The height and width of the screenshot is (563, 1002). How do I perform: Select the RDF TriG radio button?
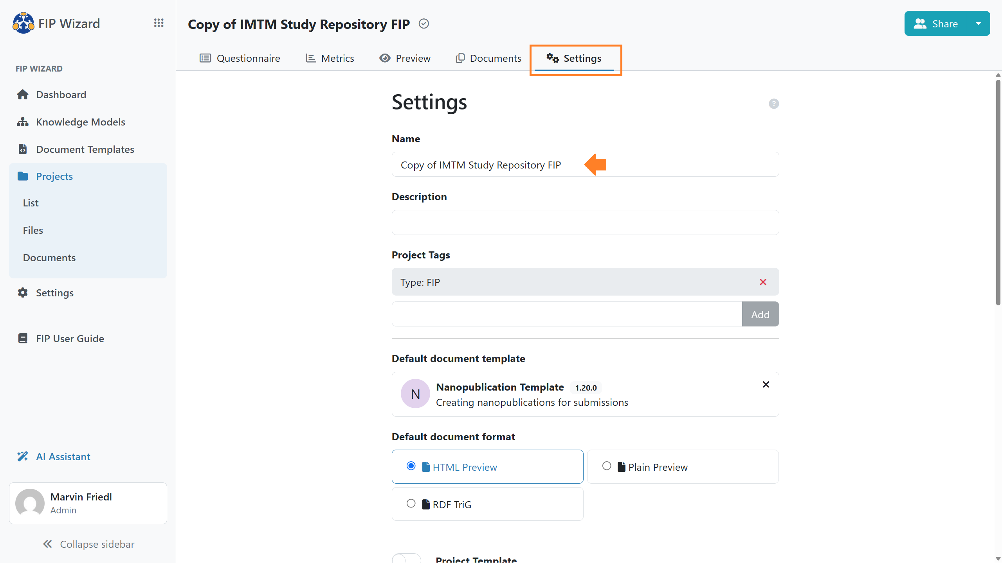point(411,503)
